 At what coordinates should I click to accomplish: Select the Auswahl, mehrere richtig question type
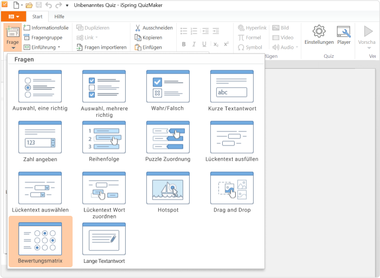(104, 94)
